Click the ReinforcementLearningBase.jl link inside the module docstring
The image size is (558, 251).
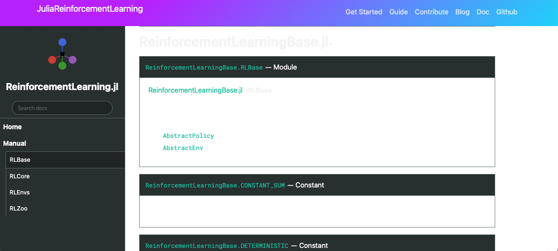(x=195, y=90)
